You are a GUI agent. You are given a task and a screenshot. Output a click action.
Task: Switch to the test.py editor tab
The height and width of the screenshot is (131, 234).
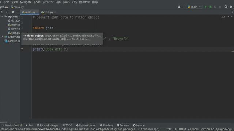point(48,12)
